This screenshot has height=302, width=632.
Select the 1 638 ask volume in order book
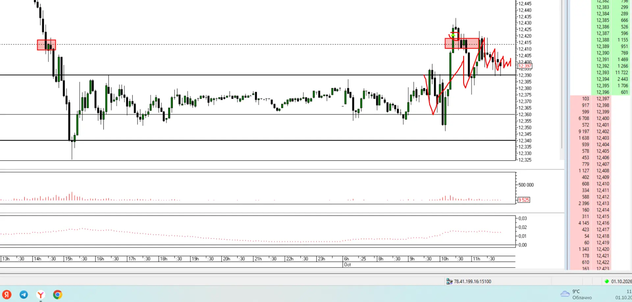point(584,138)
